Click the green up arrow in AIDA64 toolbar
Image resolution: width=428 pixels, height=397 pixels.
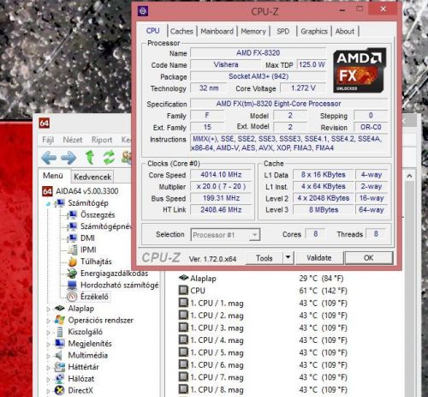[90, 157]
